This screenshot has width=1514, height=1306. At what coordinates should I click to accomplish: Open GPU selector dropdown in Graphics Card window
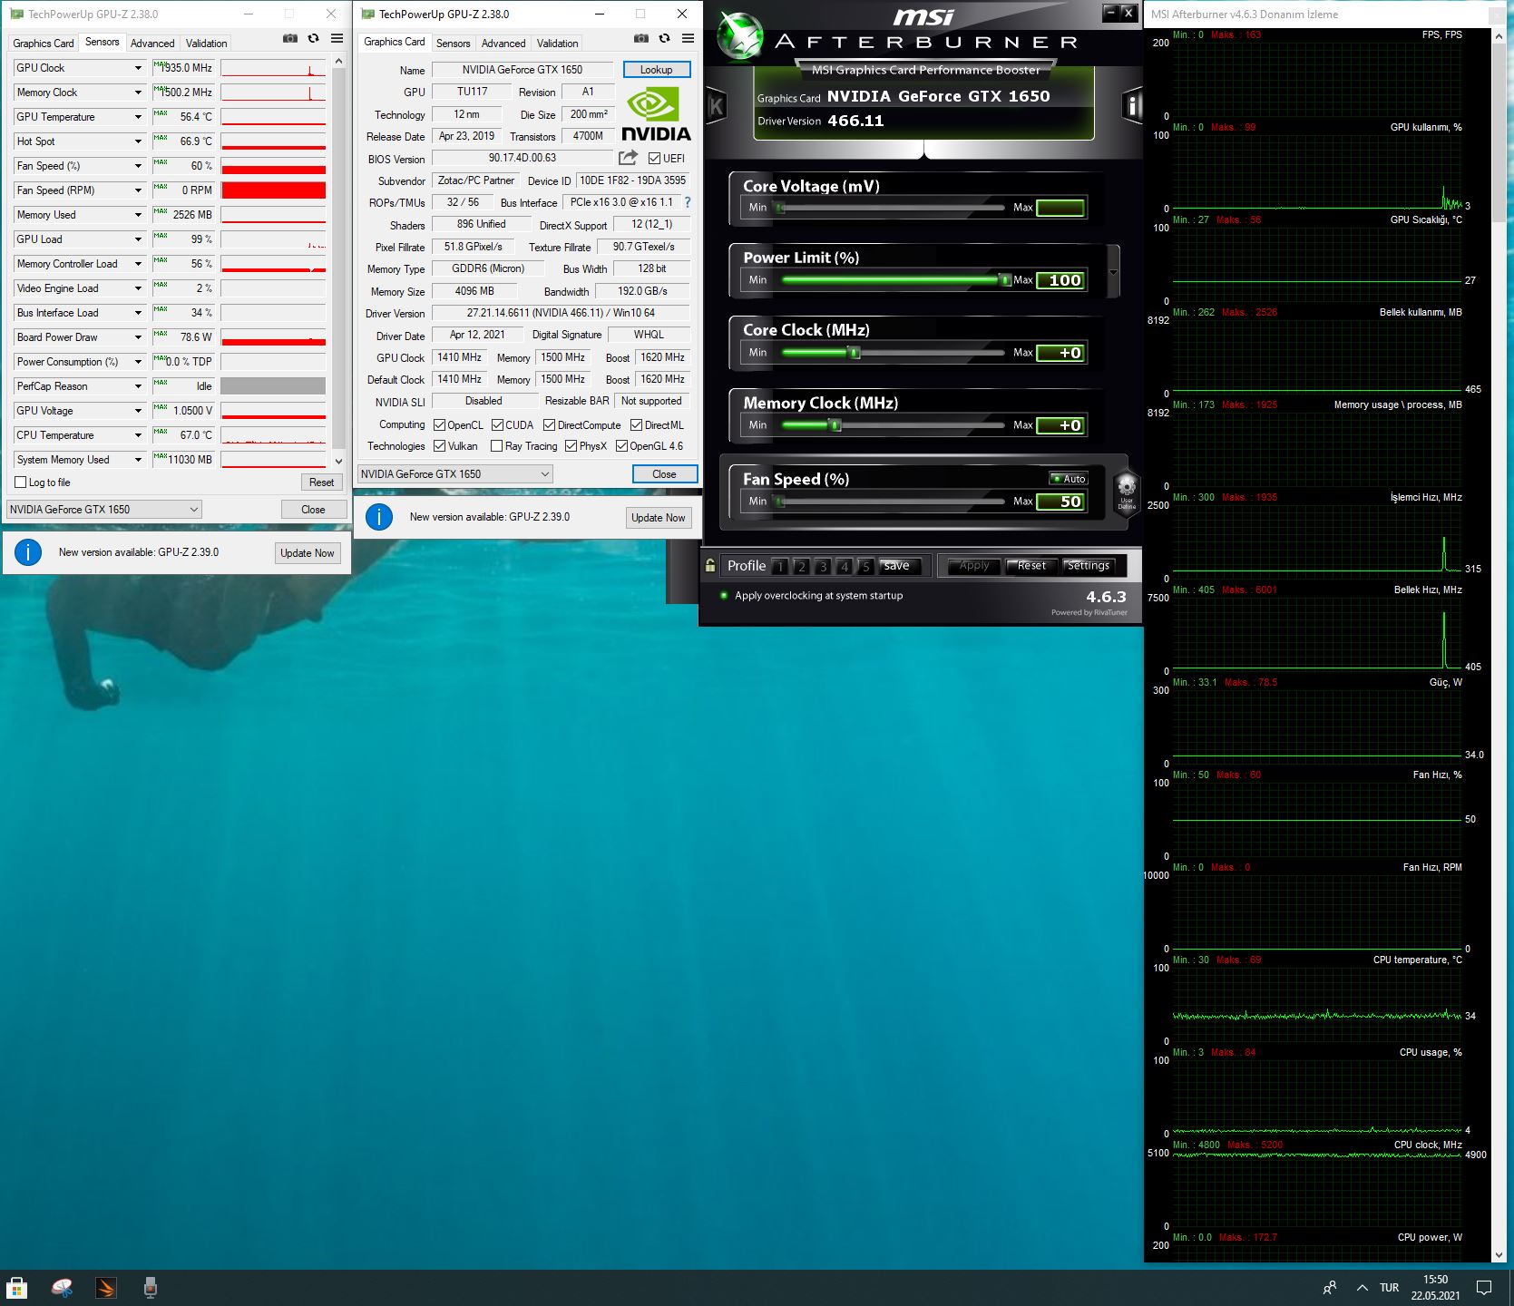click(x=455, y=473)
